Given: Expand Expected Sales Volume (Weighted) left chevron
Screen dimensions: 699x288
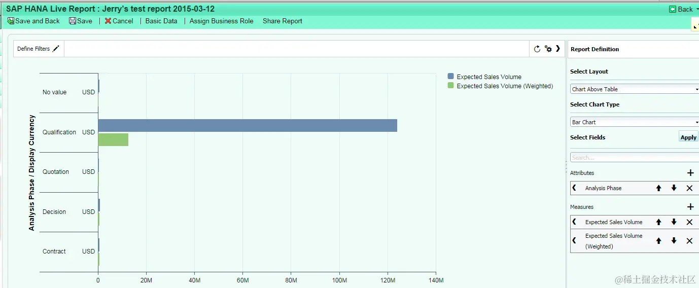Looking at the screenshot, I should click(574, 240).
